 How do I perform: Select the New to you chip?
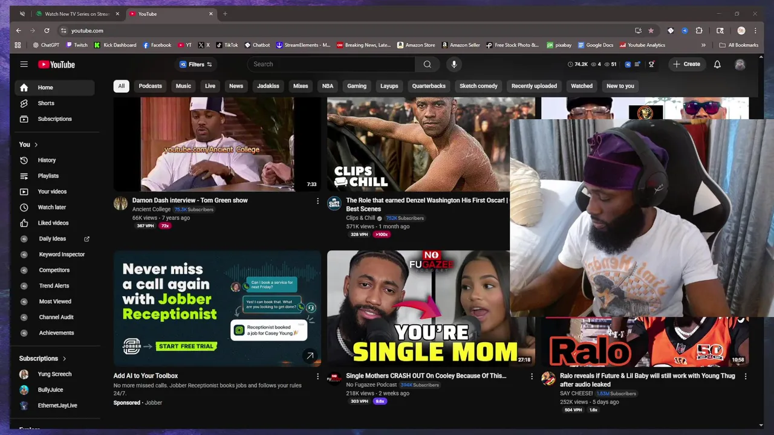pyautogui.click(x=620, y=86)
